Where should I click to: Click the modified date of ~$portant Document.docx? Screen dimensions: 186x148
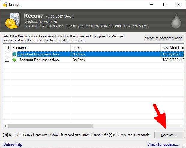(173, 60)
